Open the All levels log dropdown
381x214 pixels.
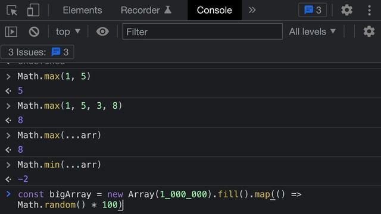click(313, 32)
